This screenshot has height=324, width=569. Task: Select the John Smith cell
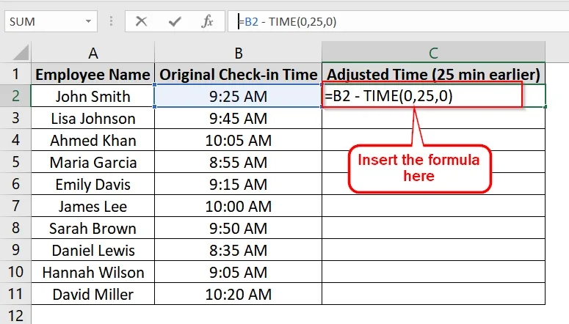(93, 96)
